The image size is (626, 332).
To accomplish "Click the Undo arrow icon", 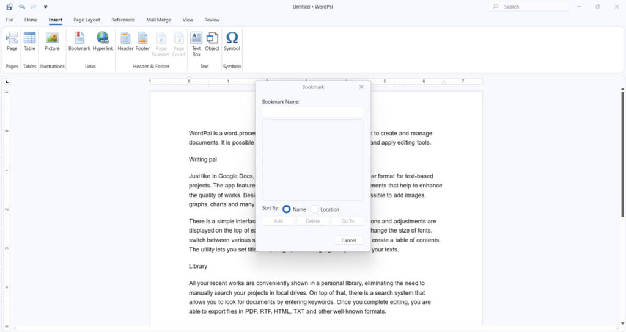I will [21, 7].
